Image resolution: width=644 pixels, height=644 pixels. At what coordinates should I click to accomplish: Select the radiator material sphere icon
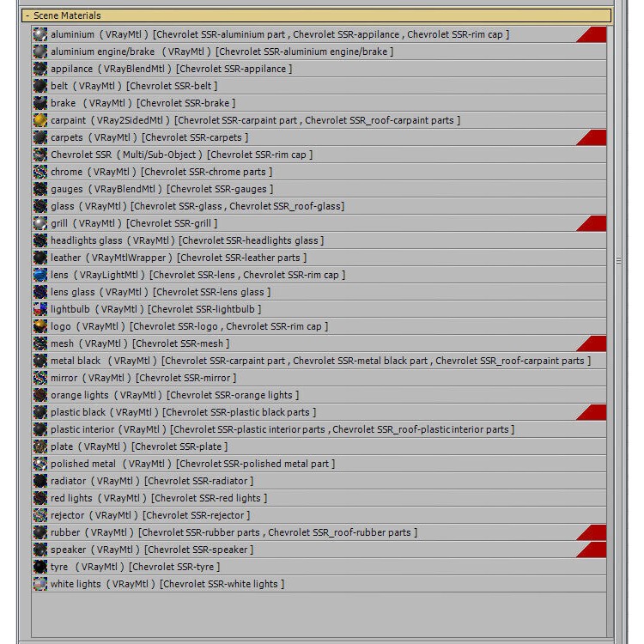(40, 481)
